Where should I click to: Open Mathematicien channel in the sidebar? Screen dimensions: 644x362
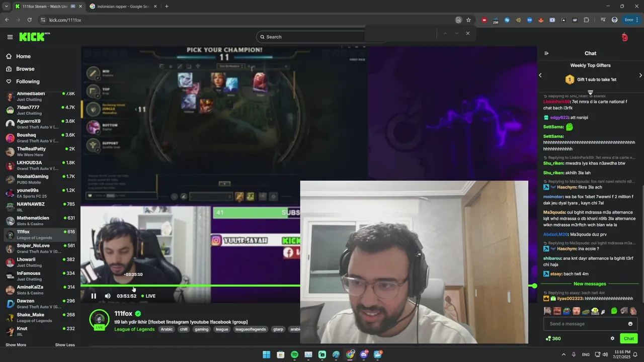(40, 221)
